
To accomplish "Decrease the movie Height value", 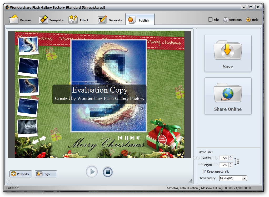I will 230,166.
